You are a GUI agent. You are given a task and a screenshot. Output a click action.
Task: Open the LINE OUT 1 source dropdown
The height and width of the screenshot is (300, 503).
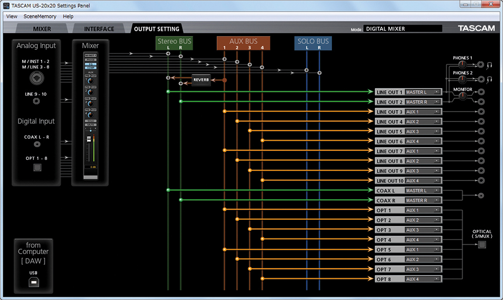click(423, 92)
